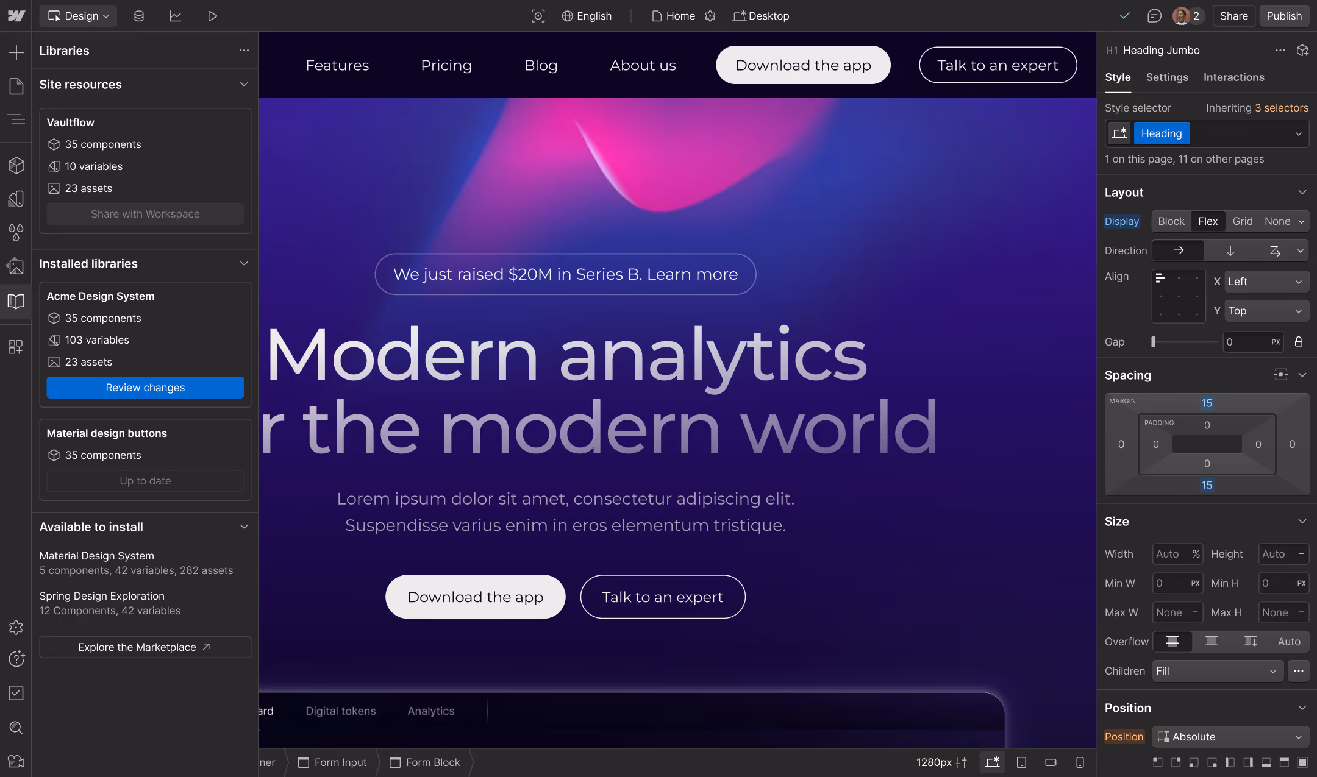Open the Components cube icon

(x=16, y=165)
